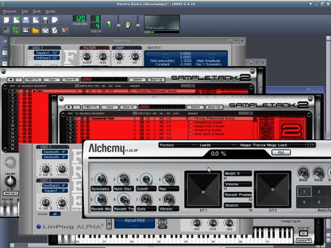Screen dimensions: 331x248
Task: Toggle mute on the In Carz part
Action: 30,91
